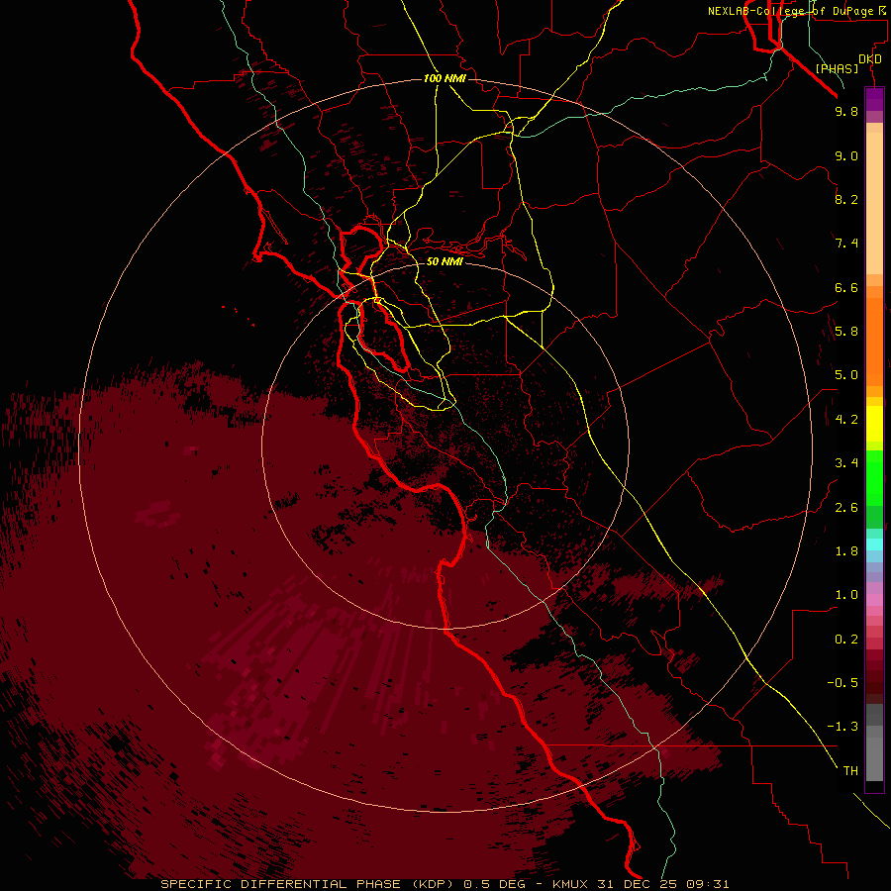Click the 1.0 value on the color scale
The image size is (891, 891).
(846, 595)
